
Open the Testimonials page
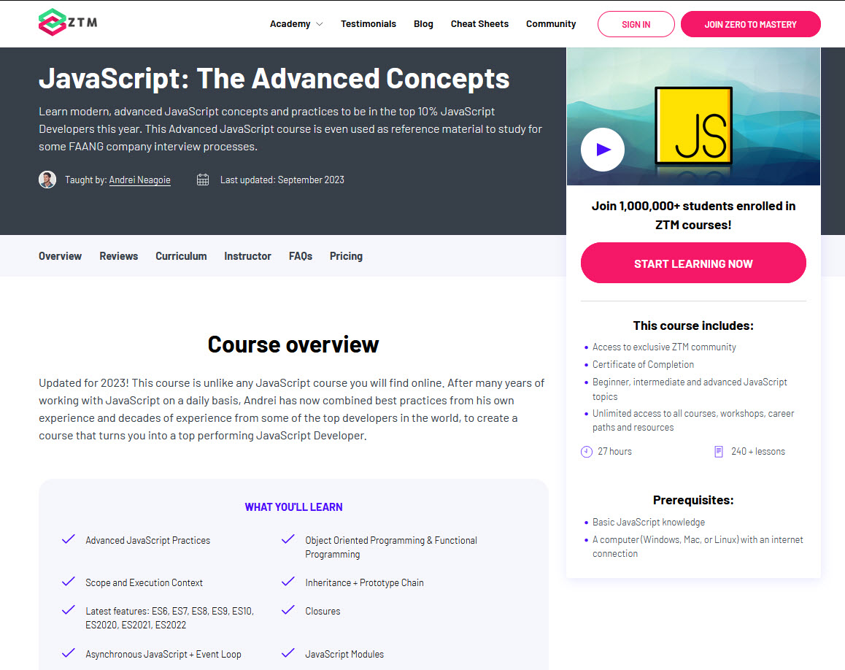point(368,23)
